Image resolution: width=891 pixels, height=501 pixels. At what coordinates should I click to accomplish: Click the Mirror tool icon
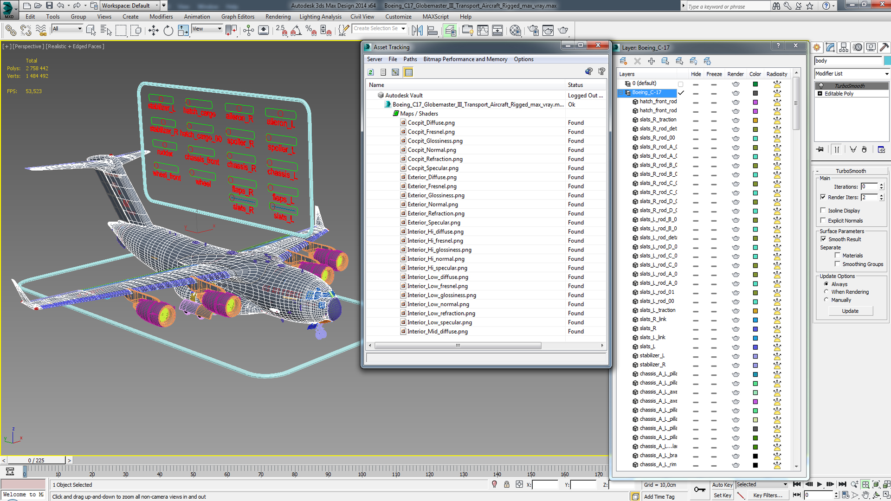[417, 31]
